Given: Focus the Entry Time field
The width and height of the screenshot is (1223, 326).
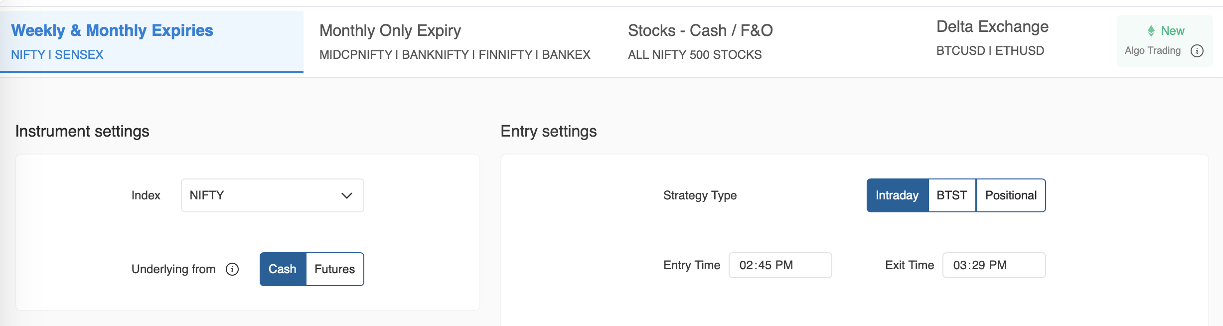Looking at the screenshot, I should [780, 265].
